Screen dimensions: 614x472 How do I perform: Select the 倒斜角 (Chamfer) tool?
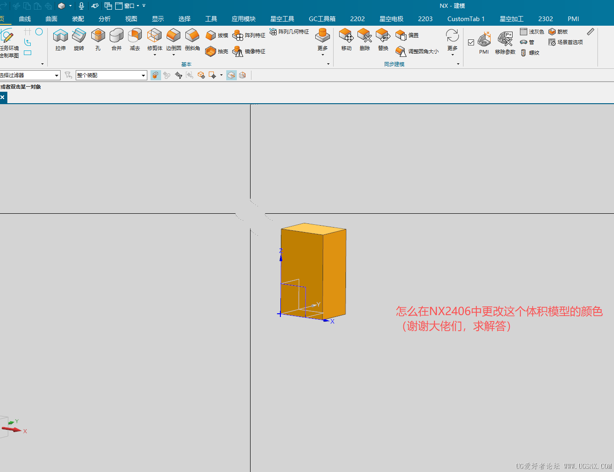pyautogui.click(x=192, y=39)
